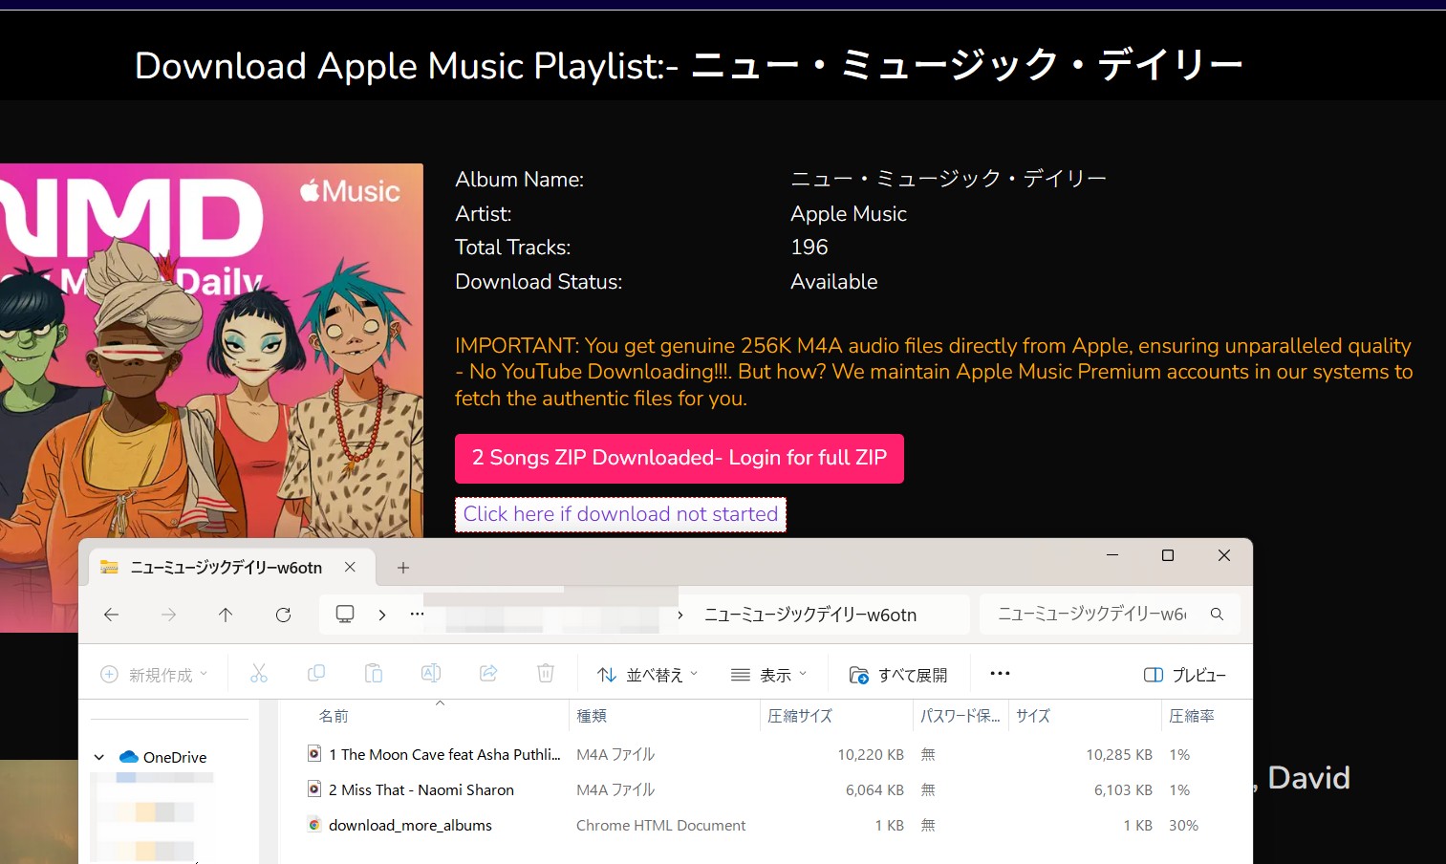Image resolution: width=1446 pixels, height=864 pixels.
Task: Select file 1 The Moon Cave feat Asha Puthli
Action: [444, 754]
